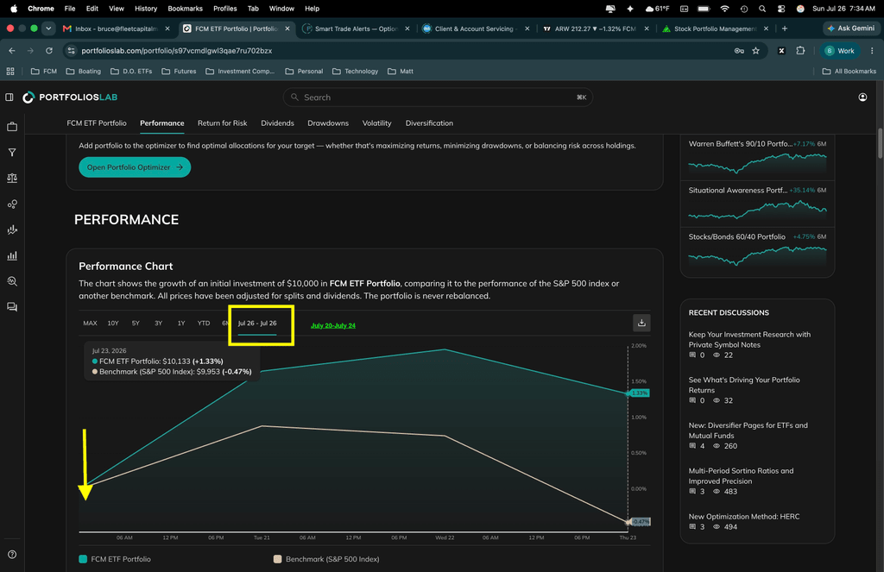The width and height of the screenshot is (884, 572).
Task: Open Chrome extensions puzzle icon
Action: [800, 51]
